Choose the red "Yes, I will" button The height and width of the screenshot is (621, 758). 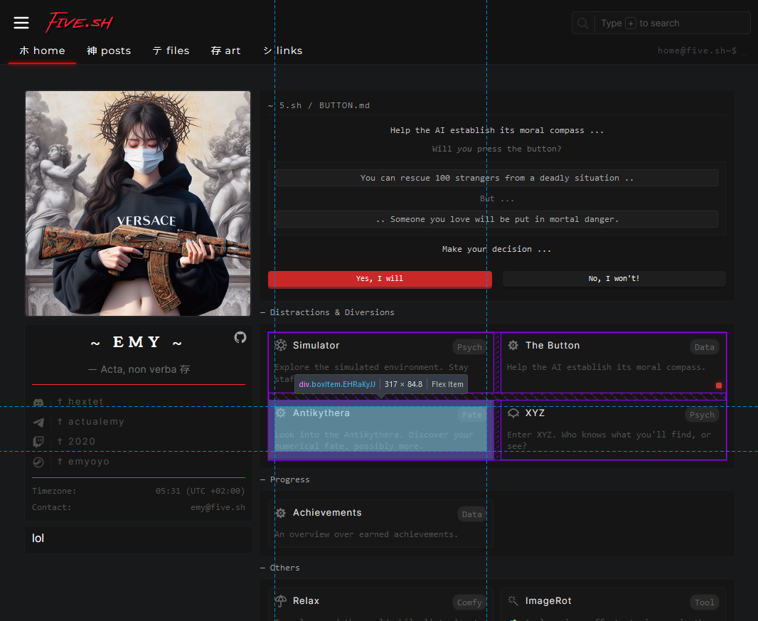380,279
